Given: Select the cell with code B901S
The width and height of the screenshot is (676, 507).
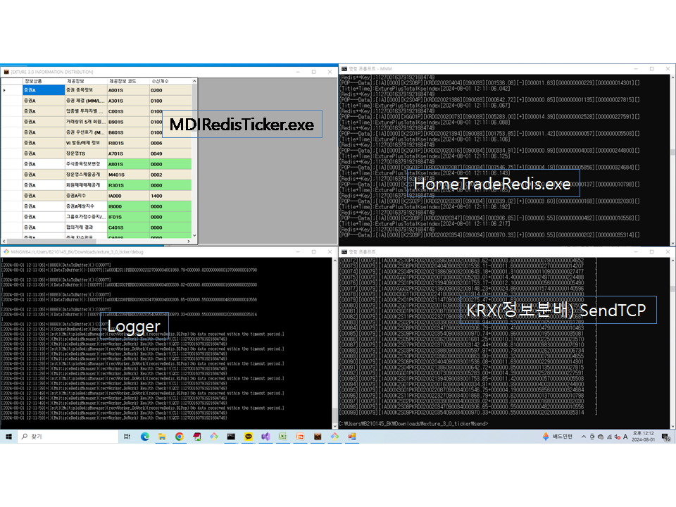Looking at the screenshot, I should coord(128,122).
